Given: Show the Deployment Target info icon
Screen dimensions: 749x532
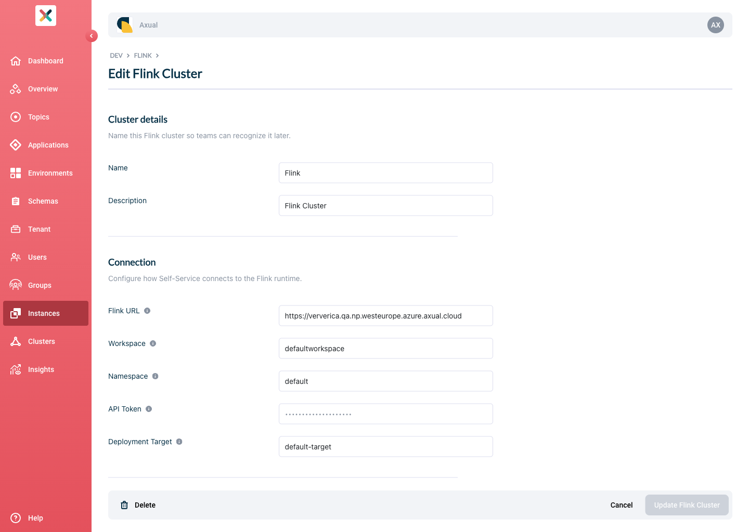Looking at the screenshot, I should (179, 442).
